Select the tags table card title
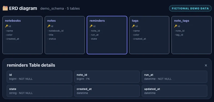Image resolution: width=214 pixels, height=102 pixels. [x=135, y=21]
